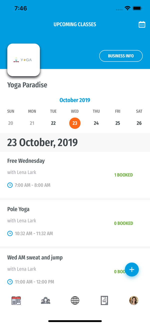Open the Business Info button
Image resolution: width=150 pixels, height=325 pixels.
(121, 56)
